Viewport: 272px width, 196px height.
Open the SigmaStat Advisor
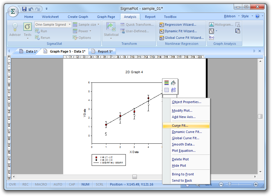click(x=15, y=29)
